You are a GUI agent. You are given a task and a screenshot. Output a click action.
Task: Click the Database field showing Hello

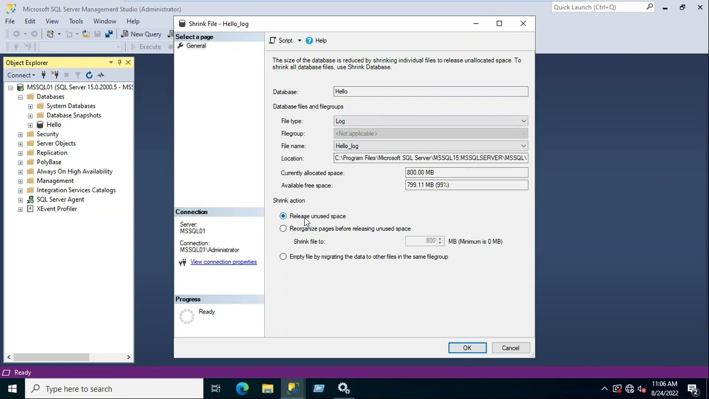click(x=431, y=91)
